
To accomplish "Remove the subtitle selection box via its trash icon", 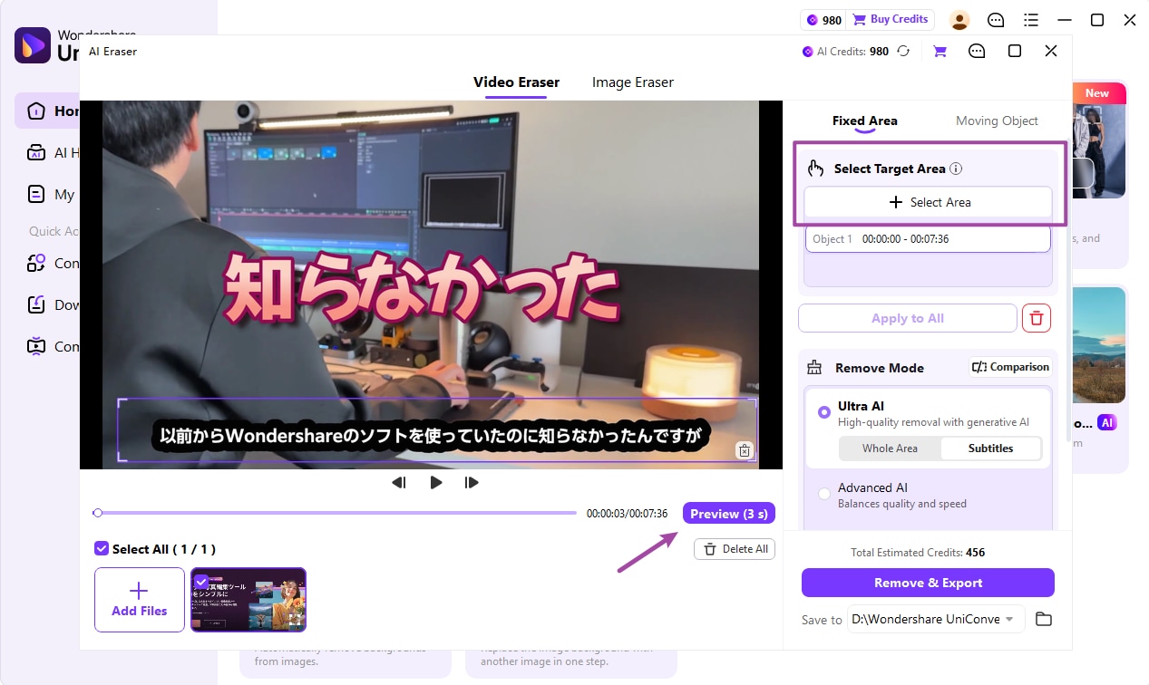I will click(x=745, y=450).
